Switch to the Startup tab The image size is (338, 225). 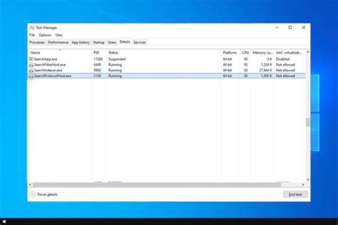click(x=99, y=42)
